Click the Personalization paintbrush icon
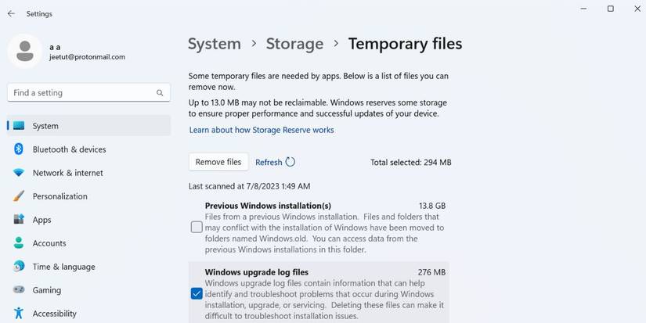The image size is (646, 323). [x=19, y=196]
